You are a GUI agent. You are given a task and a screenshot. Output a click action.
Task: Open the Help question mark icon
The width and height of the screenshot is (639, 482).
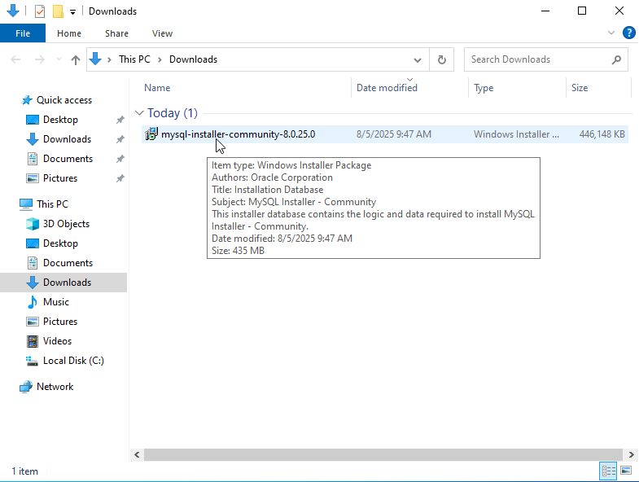[628, 33]
